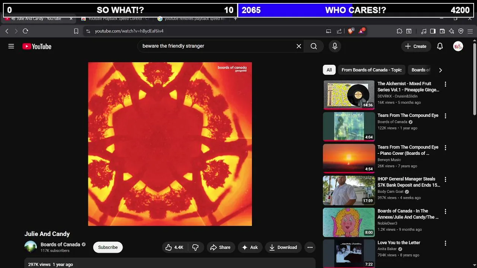Open IHOP General Manager video thumbnail
477x268 pixels.
tap(349, 190)
